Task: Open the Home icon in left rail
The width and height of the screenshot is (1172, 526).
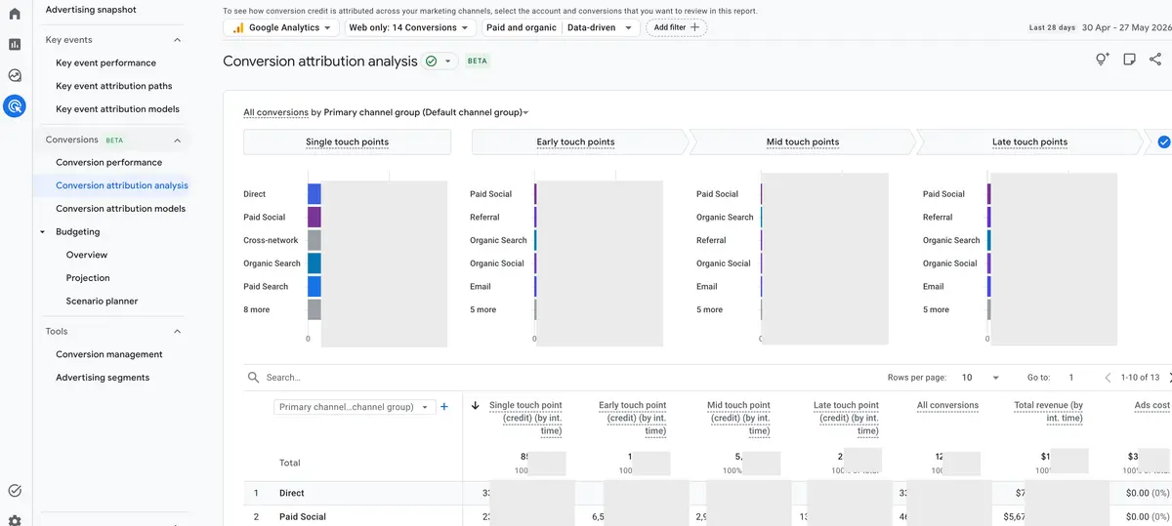Action: tap(15, 14)
